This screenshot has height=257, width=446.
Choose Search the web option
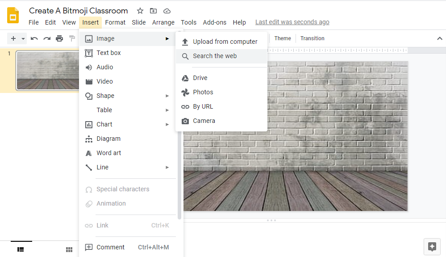[215, 56]
